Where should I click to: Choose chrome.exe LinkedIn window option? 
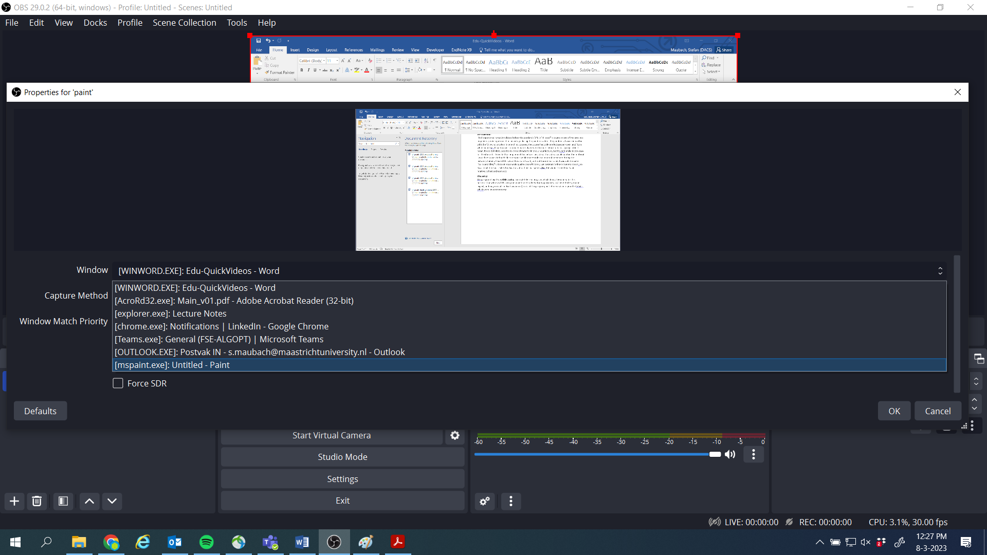tap(529, 326)
